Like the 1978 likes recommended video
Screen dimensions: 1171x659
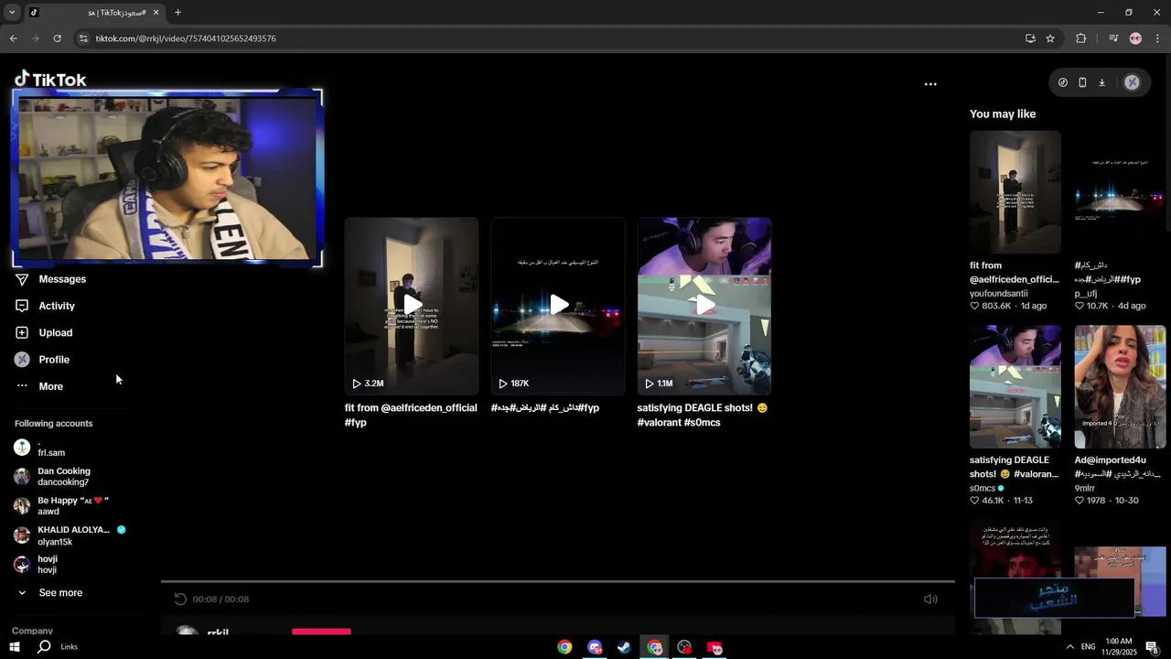[1080, 502]
